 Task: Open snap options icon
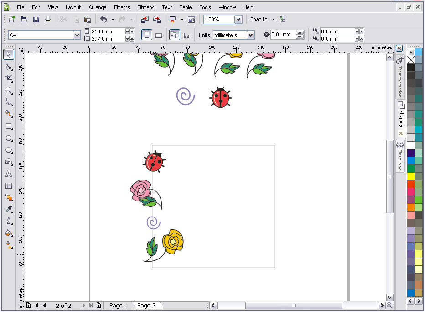point(283,19)
